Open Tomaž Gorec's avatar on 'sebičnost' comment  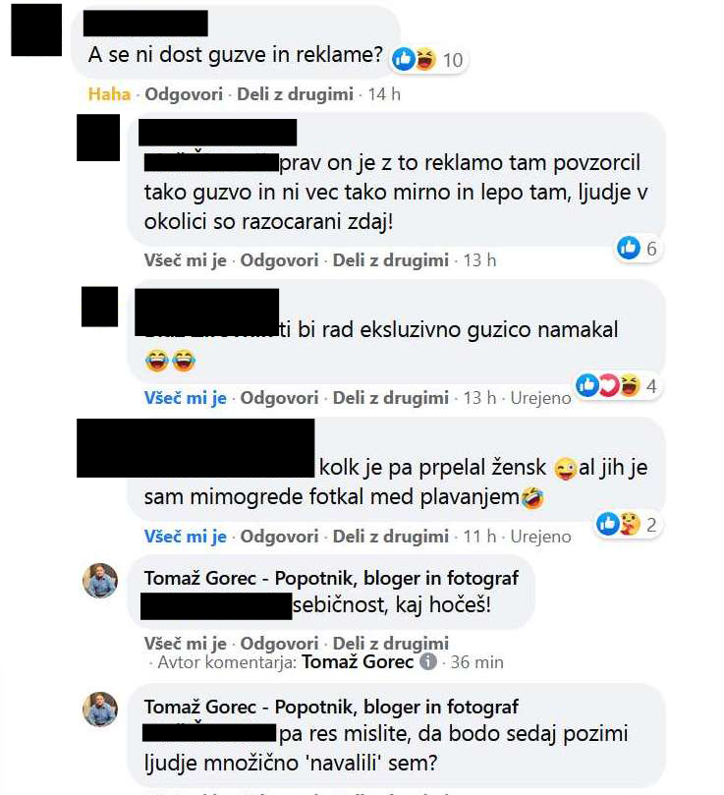tap(100, 581)
